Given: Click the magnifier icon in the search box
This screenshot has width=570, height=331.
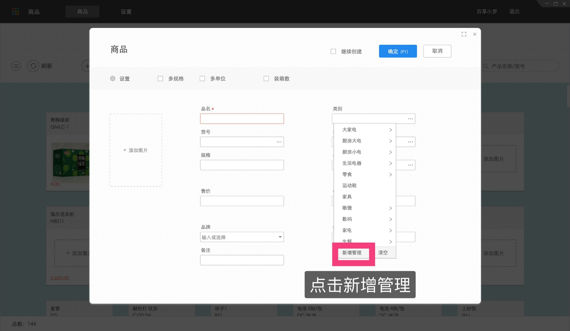Looking at the screenshot, I should point(485,66).
